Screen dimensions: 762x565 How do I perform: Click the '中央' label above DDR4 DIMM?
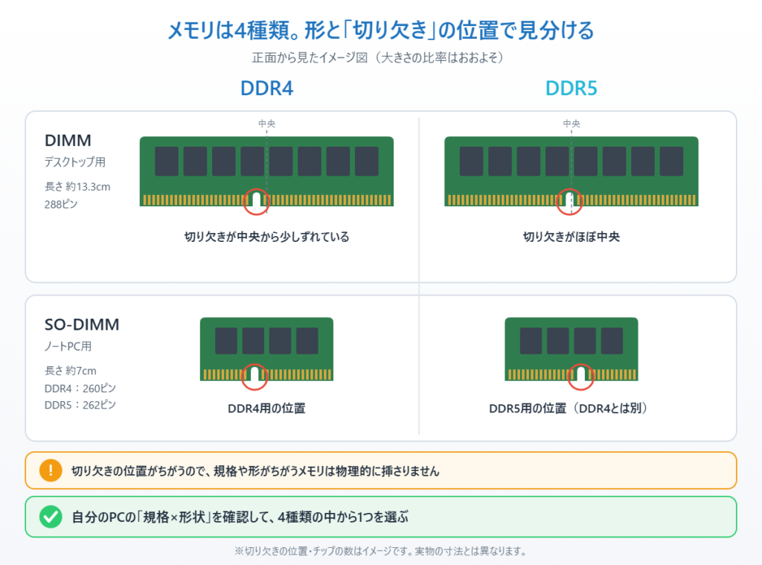[267, 124]
